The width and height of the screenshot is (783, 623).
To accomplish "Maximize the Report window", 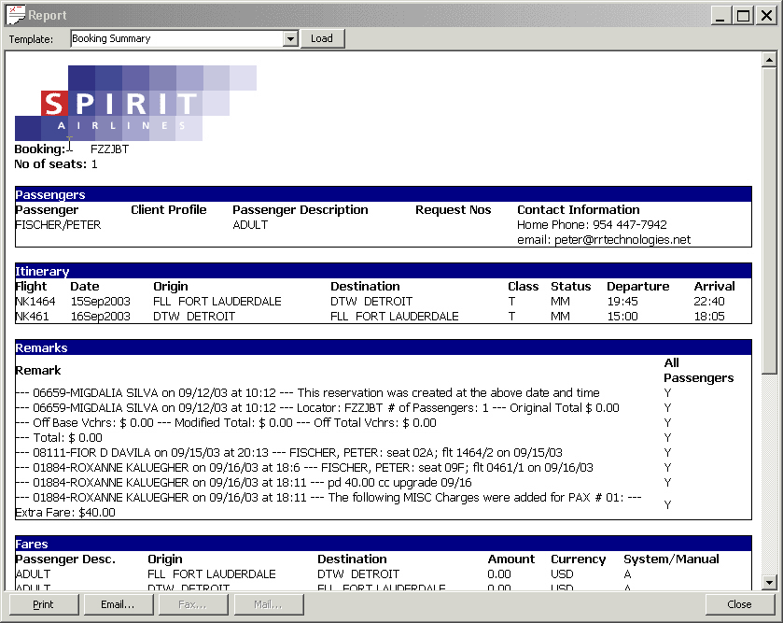I will [x=743, y=15].
